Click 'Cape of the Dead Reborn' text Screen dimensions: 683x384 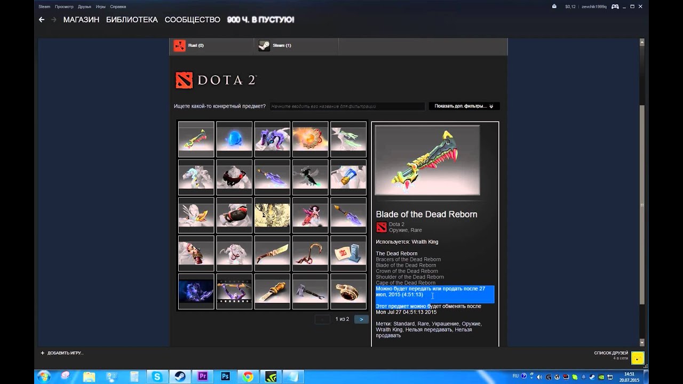pos(406,283)
